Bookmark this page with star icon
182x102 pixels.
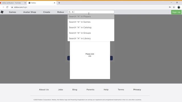point(174,7)
